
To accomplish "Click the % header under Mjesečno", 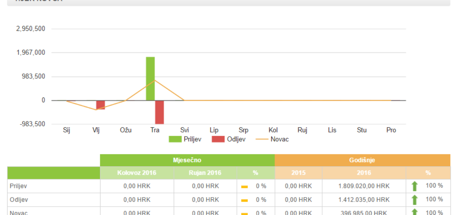I will coord(256,173).
